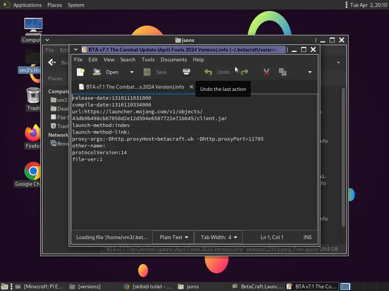Click the Save button label
Screen dimensions: 389x291
point(161,72)
